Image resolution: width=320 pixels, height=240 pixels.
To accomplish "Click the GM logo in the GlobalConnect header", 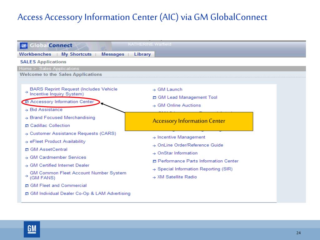I will 24,45.
